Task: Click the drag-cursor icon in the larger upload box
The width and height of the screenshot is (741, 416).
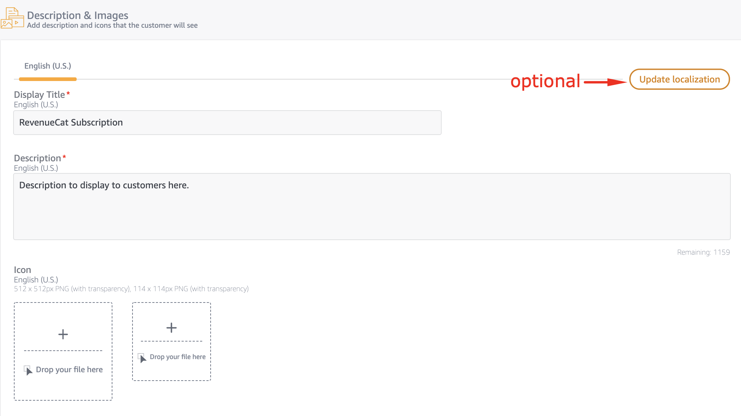Action: tap(28, 370)
